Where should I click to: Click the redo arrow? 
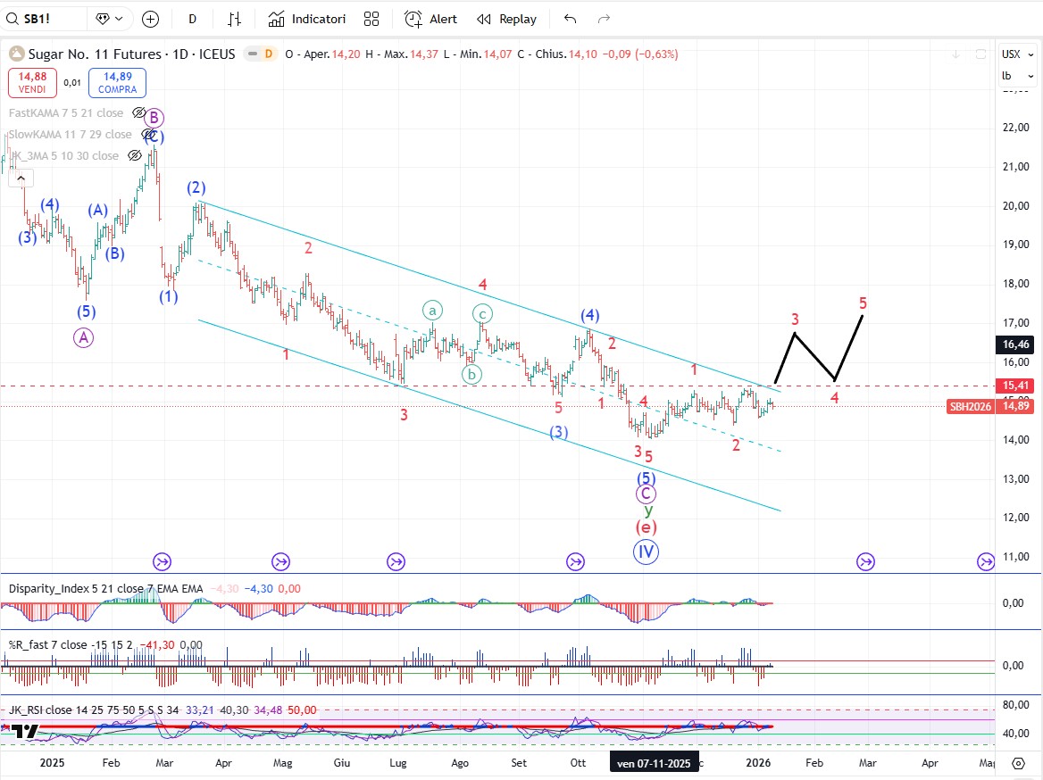[604, 19]
